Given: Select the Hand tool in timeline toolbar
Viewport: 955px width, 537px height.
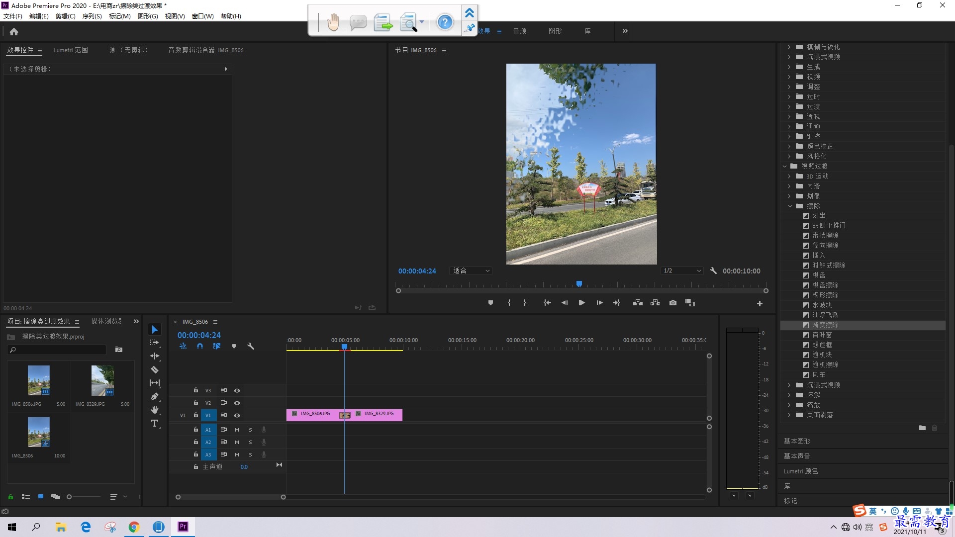Looking at the screenshot, I should coord(155,410).
